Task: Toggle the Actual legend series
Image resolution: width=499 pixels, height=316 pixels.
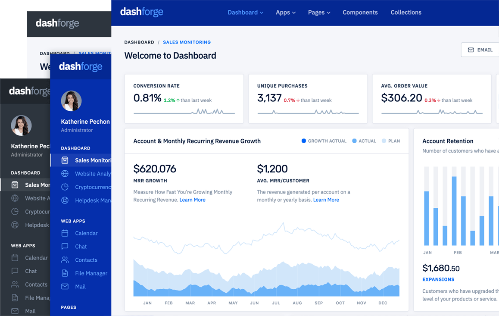Action: click(364, 141)
